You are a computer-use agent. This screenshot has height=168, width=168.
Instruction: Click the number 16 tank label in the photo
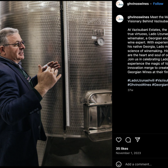[x=99, y=32]
